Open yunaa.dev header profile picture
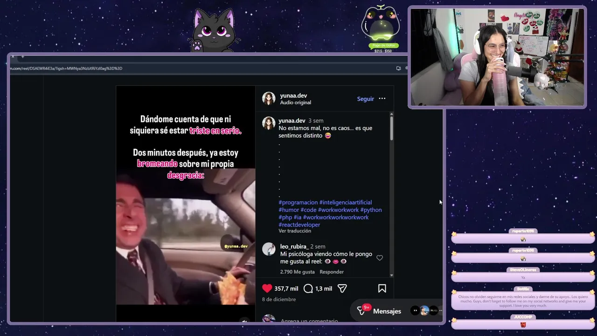 [269, 98]
